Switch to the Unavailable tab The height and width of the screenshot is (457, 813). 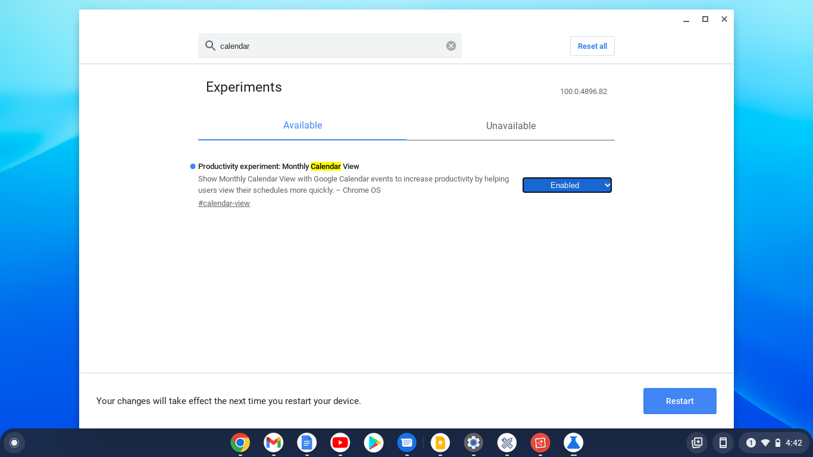coord(511,126)
